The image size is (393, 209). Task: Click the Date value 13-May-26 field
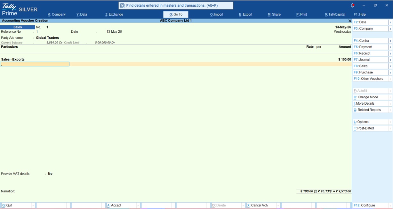114,32
